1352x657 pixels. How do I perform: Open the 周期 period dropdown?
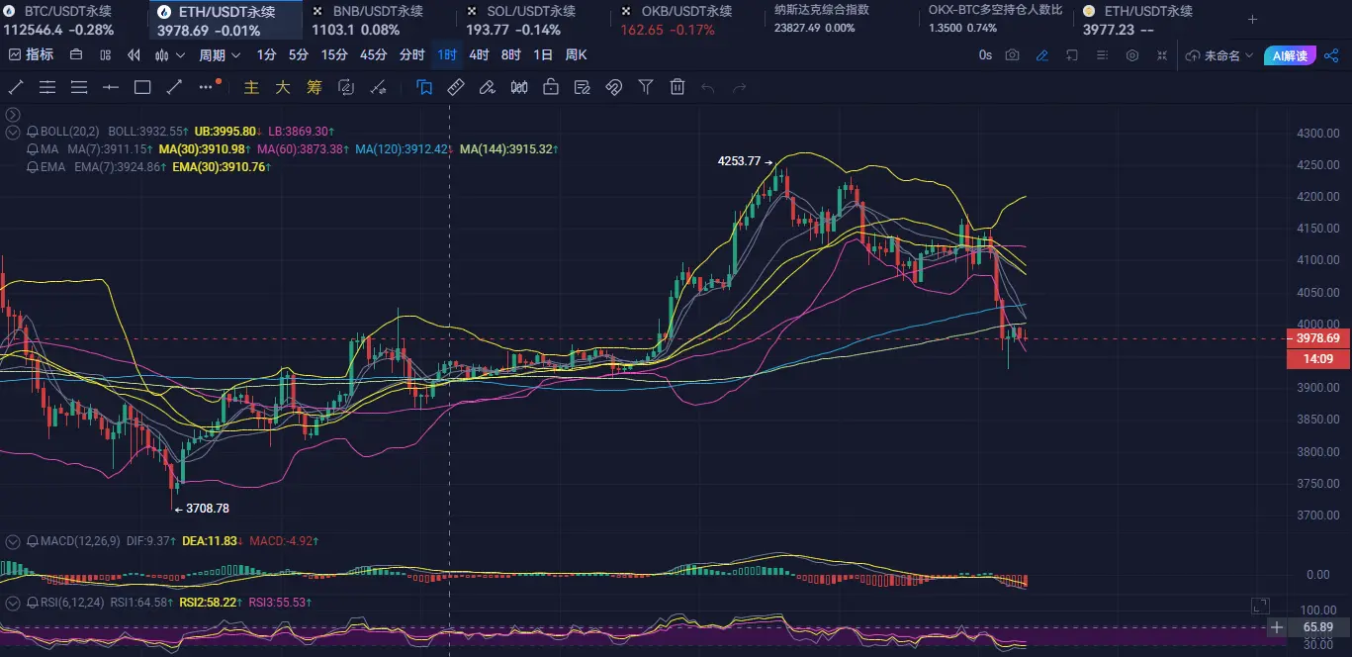[x=220, y=55]
